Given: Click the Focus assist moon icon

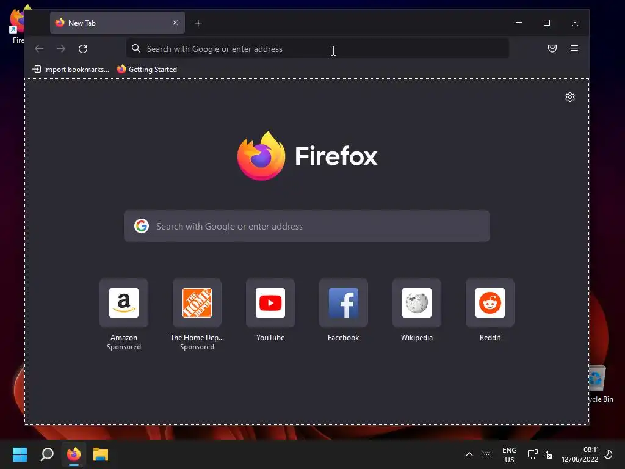Looking at the screenshot, I should 609,454.
